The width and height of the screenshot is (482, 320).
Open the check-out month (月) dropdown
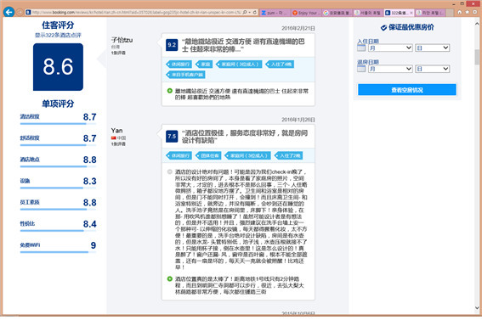(390, 69)
